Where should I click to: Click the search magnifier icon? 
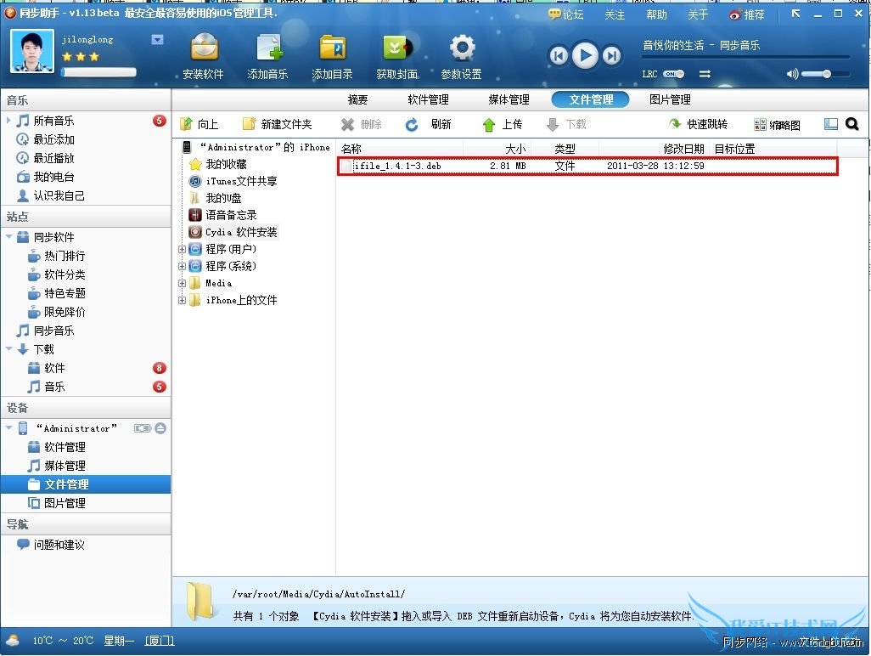click(x=852, y=124)
